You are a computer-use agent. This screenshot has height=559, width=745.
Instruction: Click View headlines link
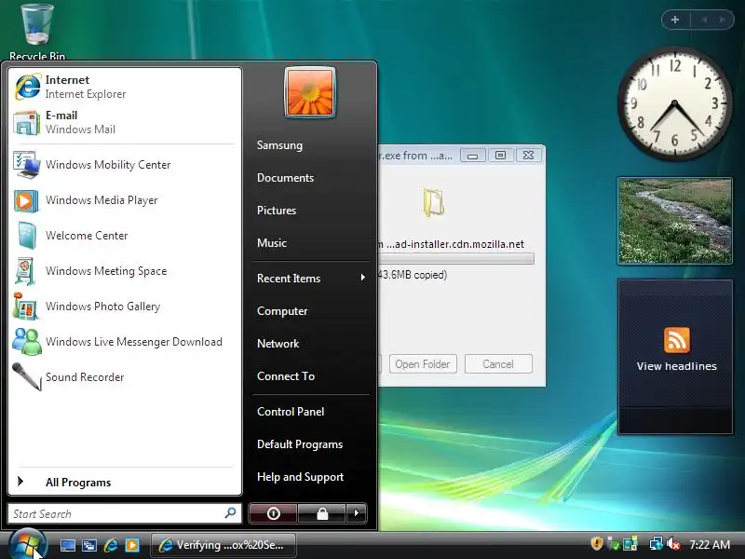click(677, 366)
